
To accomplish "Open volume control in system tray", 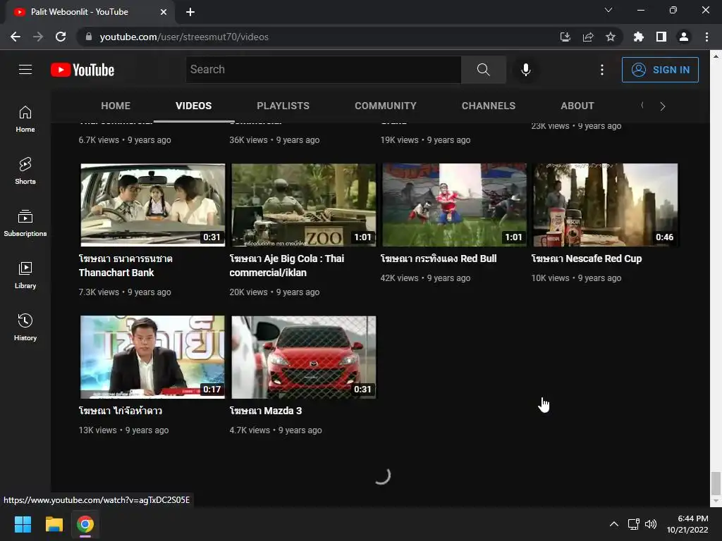I will pyautogui.click(x=651, y=524).
